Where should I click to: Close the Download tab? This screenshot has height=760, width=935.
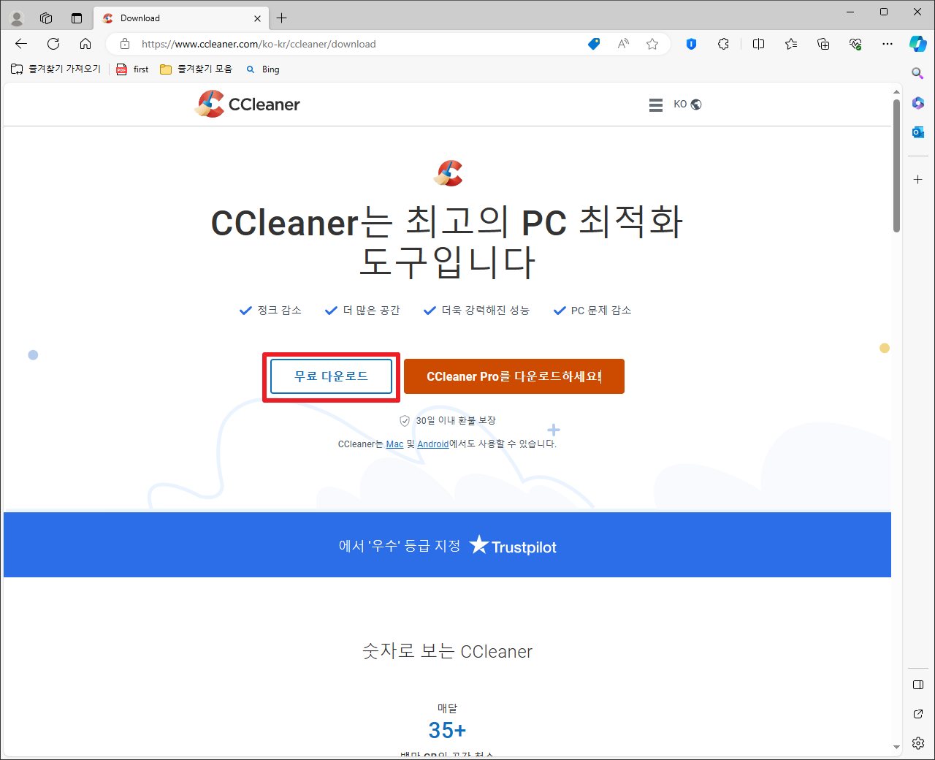tap(257, 18)
